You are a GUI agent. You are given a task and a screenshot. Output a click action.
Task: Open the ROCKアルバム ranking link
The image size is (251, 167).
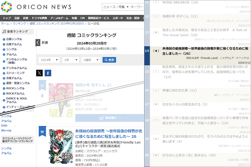point(15,93)
